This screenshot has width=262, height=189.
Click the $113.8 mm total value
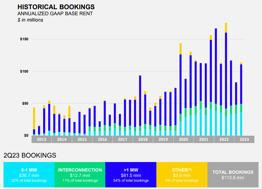tap(233, 178)
